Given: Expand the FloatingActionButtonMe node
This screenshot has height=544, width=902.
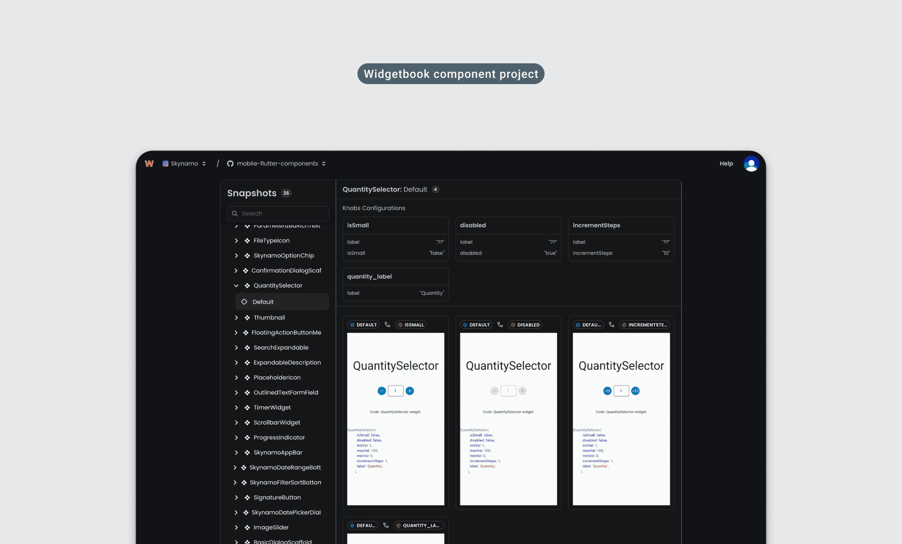Looking at the screenshot, I should pos(236,333).
